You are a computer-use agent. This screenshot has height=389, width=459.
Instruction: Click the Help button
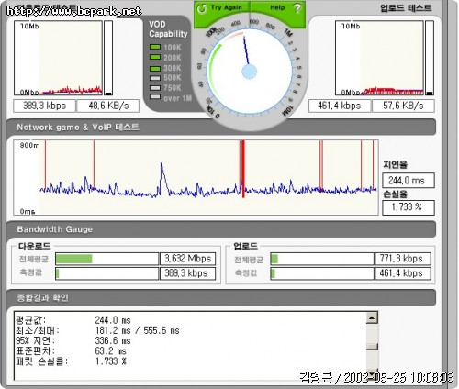(278, 12)
